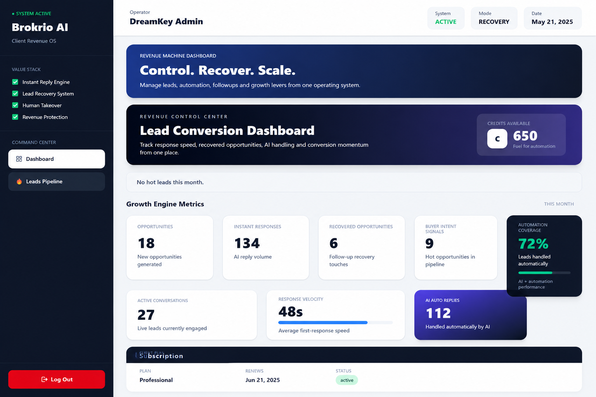This screenshot has width=596, height=397.
Task: Open the Instant Responses 134 metric card
Action: pyautogui.click(x=266, y=247)
